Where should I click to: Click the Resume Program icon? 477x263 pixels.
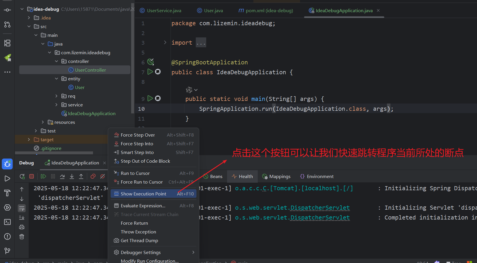tap(43, 176)
